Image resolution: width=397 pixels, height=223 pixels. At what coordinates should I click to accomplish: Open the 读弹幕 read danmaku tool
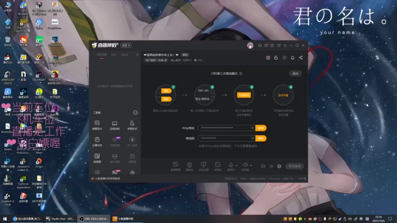97,158
